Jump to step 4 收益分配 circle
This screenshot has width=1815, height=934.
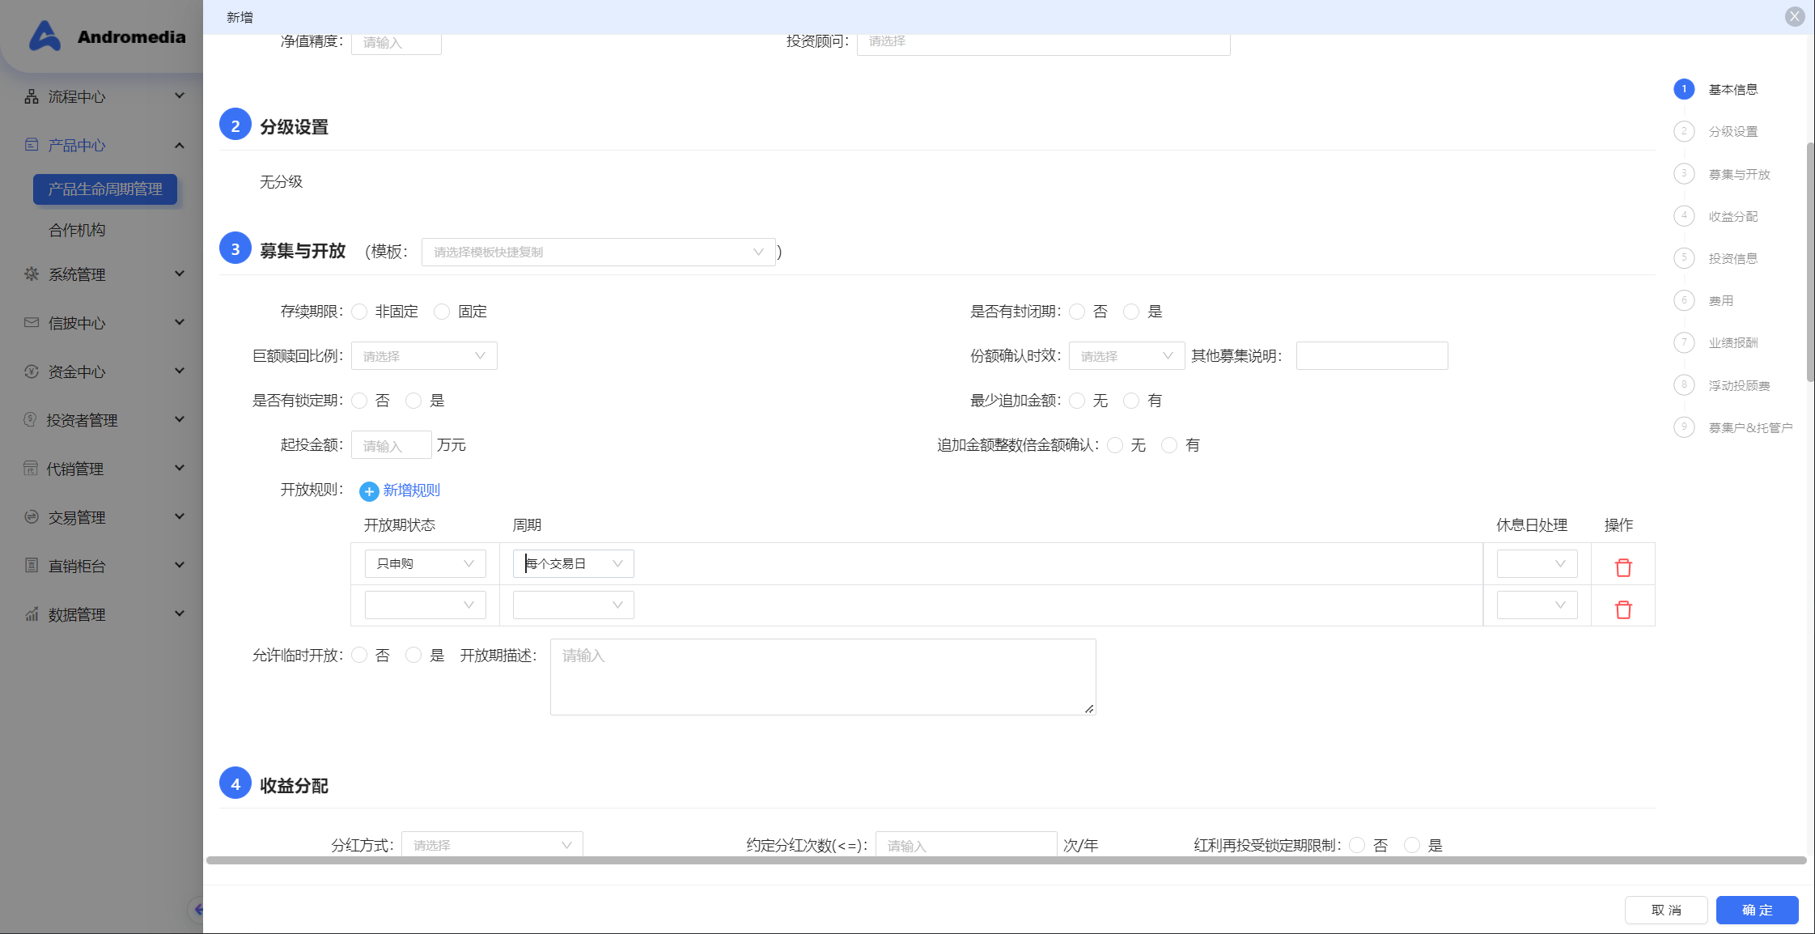(x=1684, y=215)
